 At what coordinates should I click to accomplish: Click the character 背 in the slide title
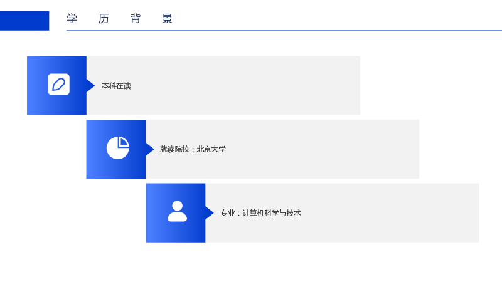pyautogui.click(x=136, y=19)
